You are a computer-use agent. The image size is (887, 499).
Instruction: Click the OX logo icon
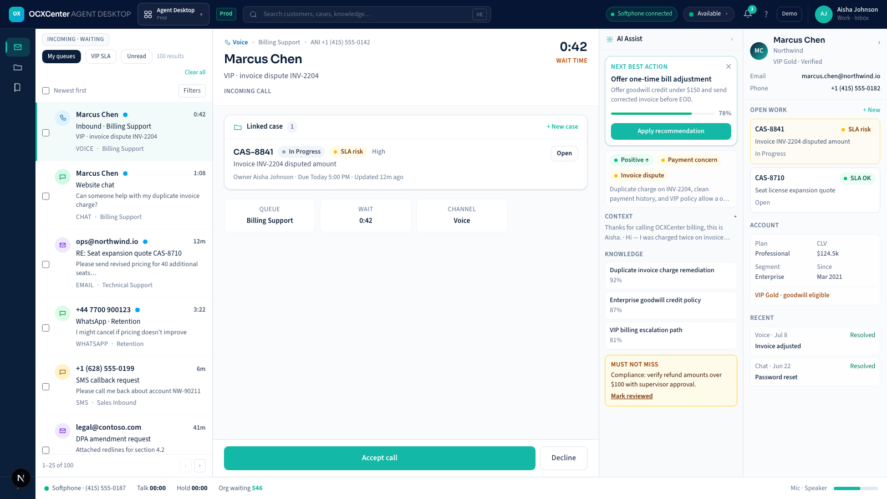point(17,14)
